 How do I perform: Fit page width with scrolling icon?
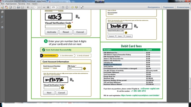click(x=63, y=7)
